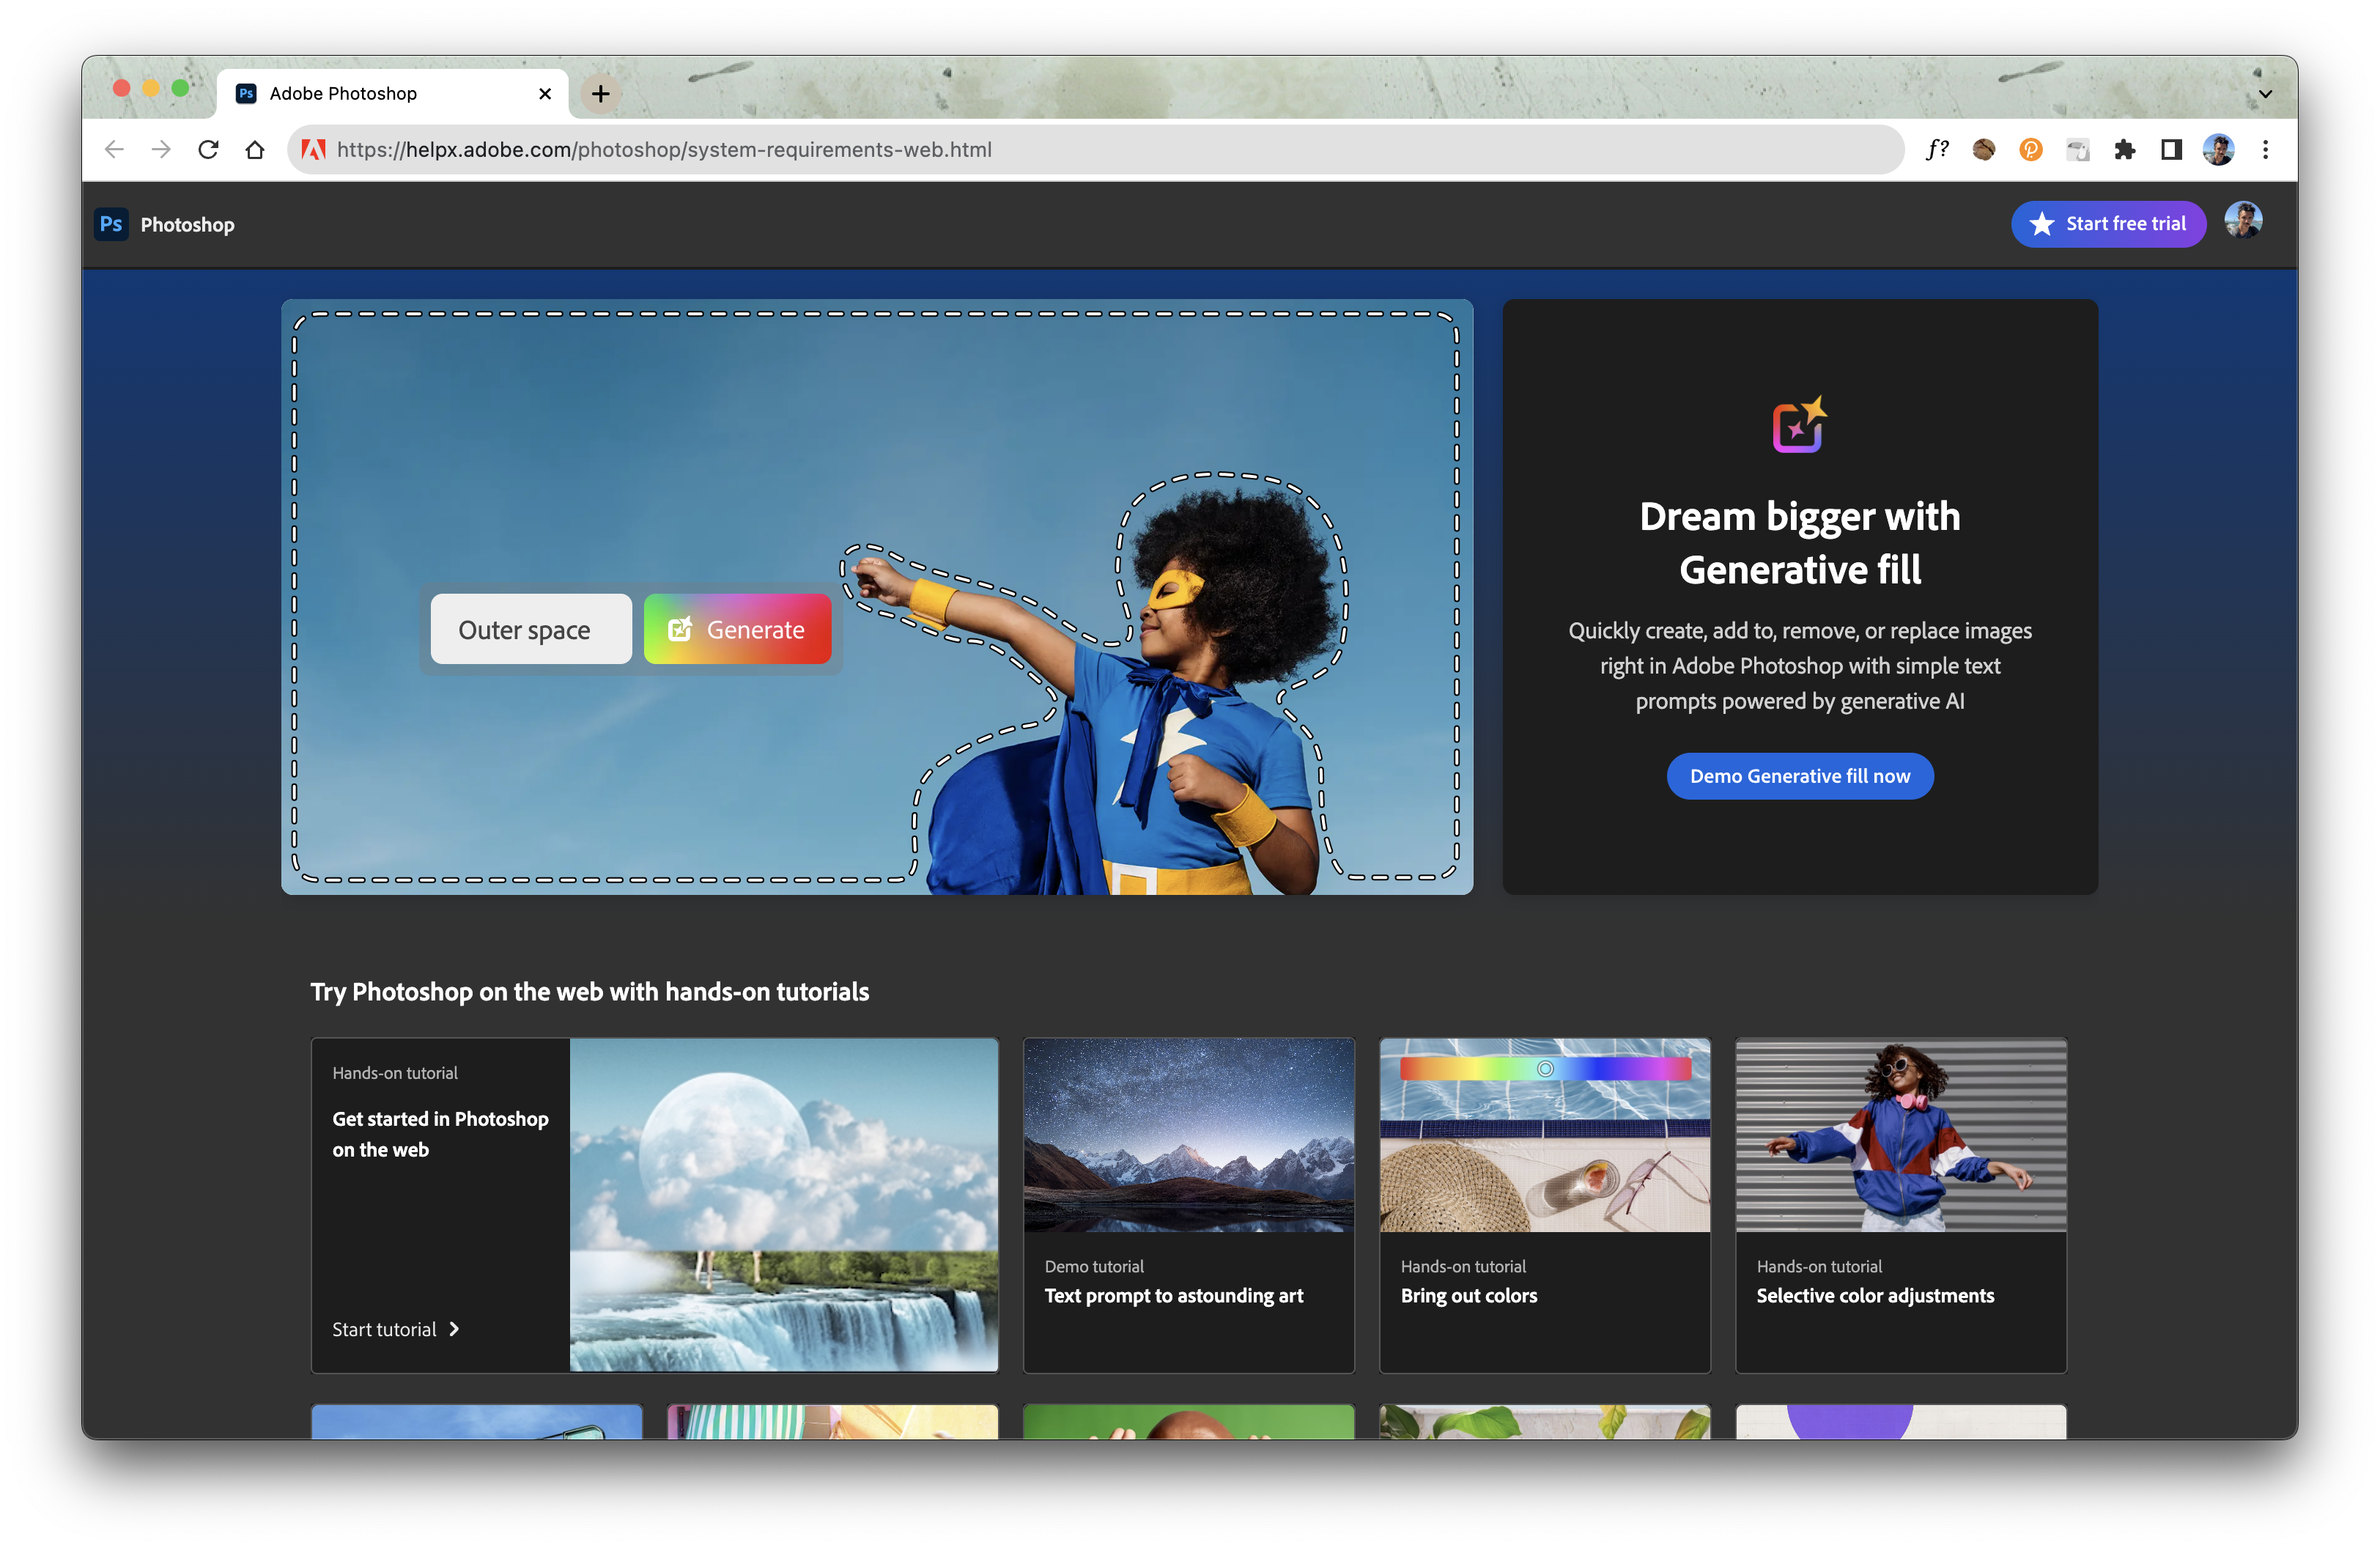Click the Adobe site icon in address bar
Screen dimensions: 2380x1548
[x=313, y=150]
